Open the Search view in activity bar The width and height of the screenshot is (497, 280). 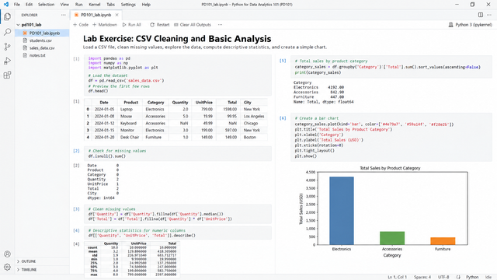coord(7,32)
